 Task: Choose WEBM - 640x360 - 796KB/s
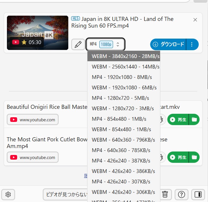(x=124, y=140)
